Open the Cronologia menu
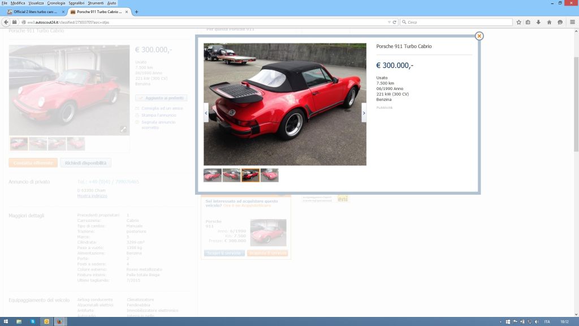The height and width of the screenshot is (326, 579). (x=56, y=3)
